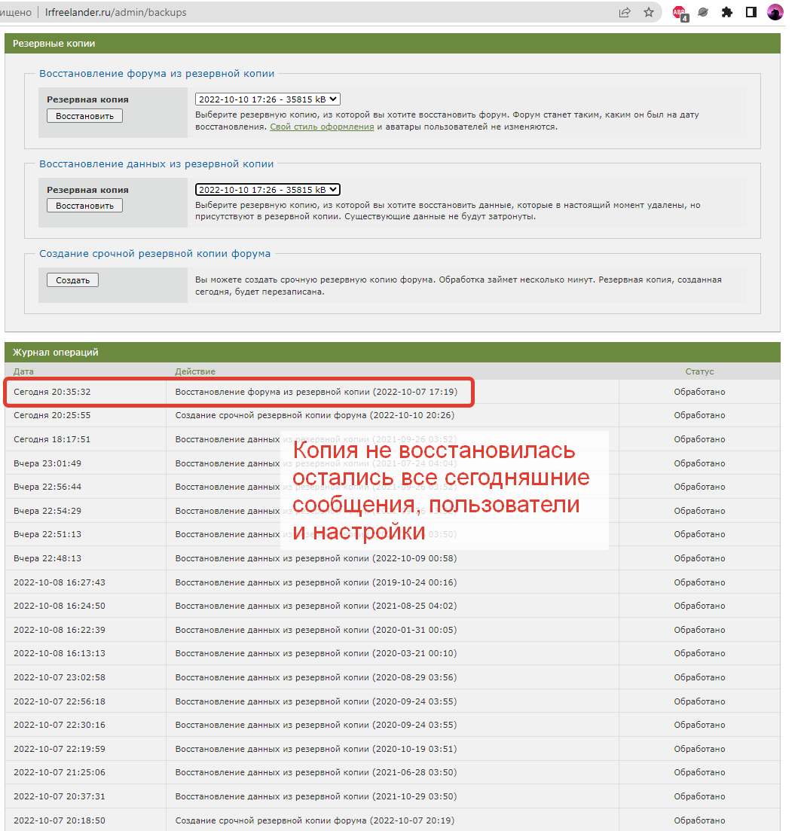The width and height of the screenshot is (801, 831).
Task: Select log date Сегодня 20:35:32
Action: (x=52, y=393)
